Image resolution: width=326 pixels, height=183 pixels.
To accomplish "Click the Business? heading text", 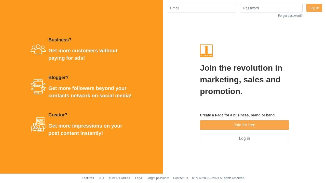I will 60,40.
